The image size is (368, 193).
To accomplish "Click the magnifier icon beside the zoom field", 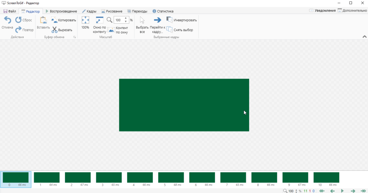I will 109,20.
